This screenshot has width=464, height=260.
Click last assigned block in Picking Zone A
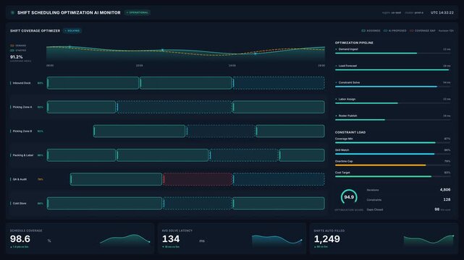279,107
